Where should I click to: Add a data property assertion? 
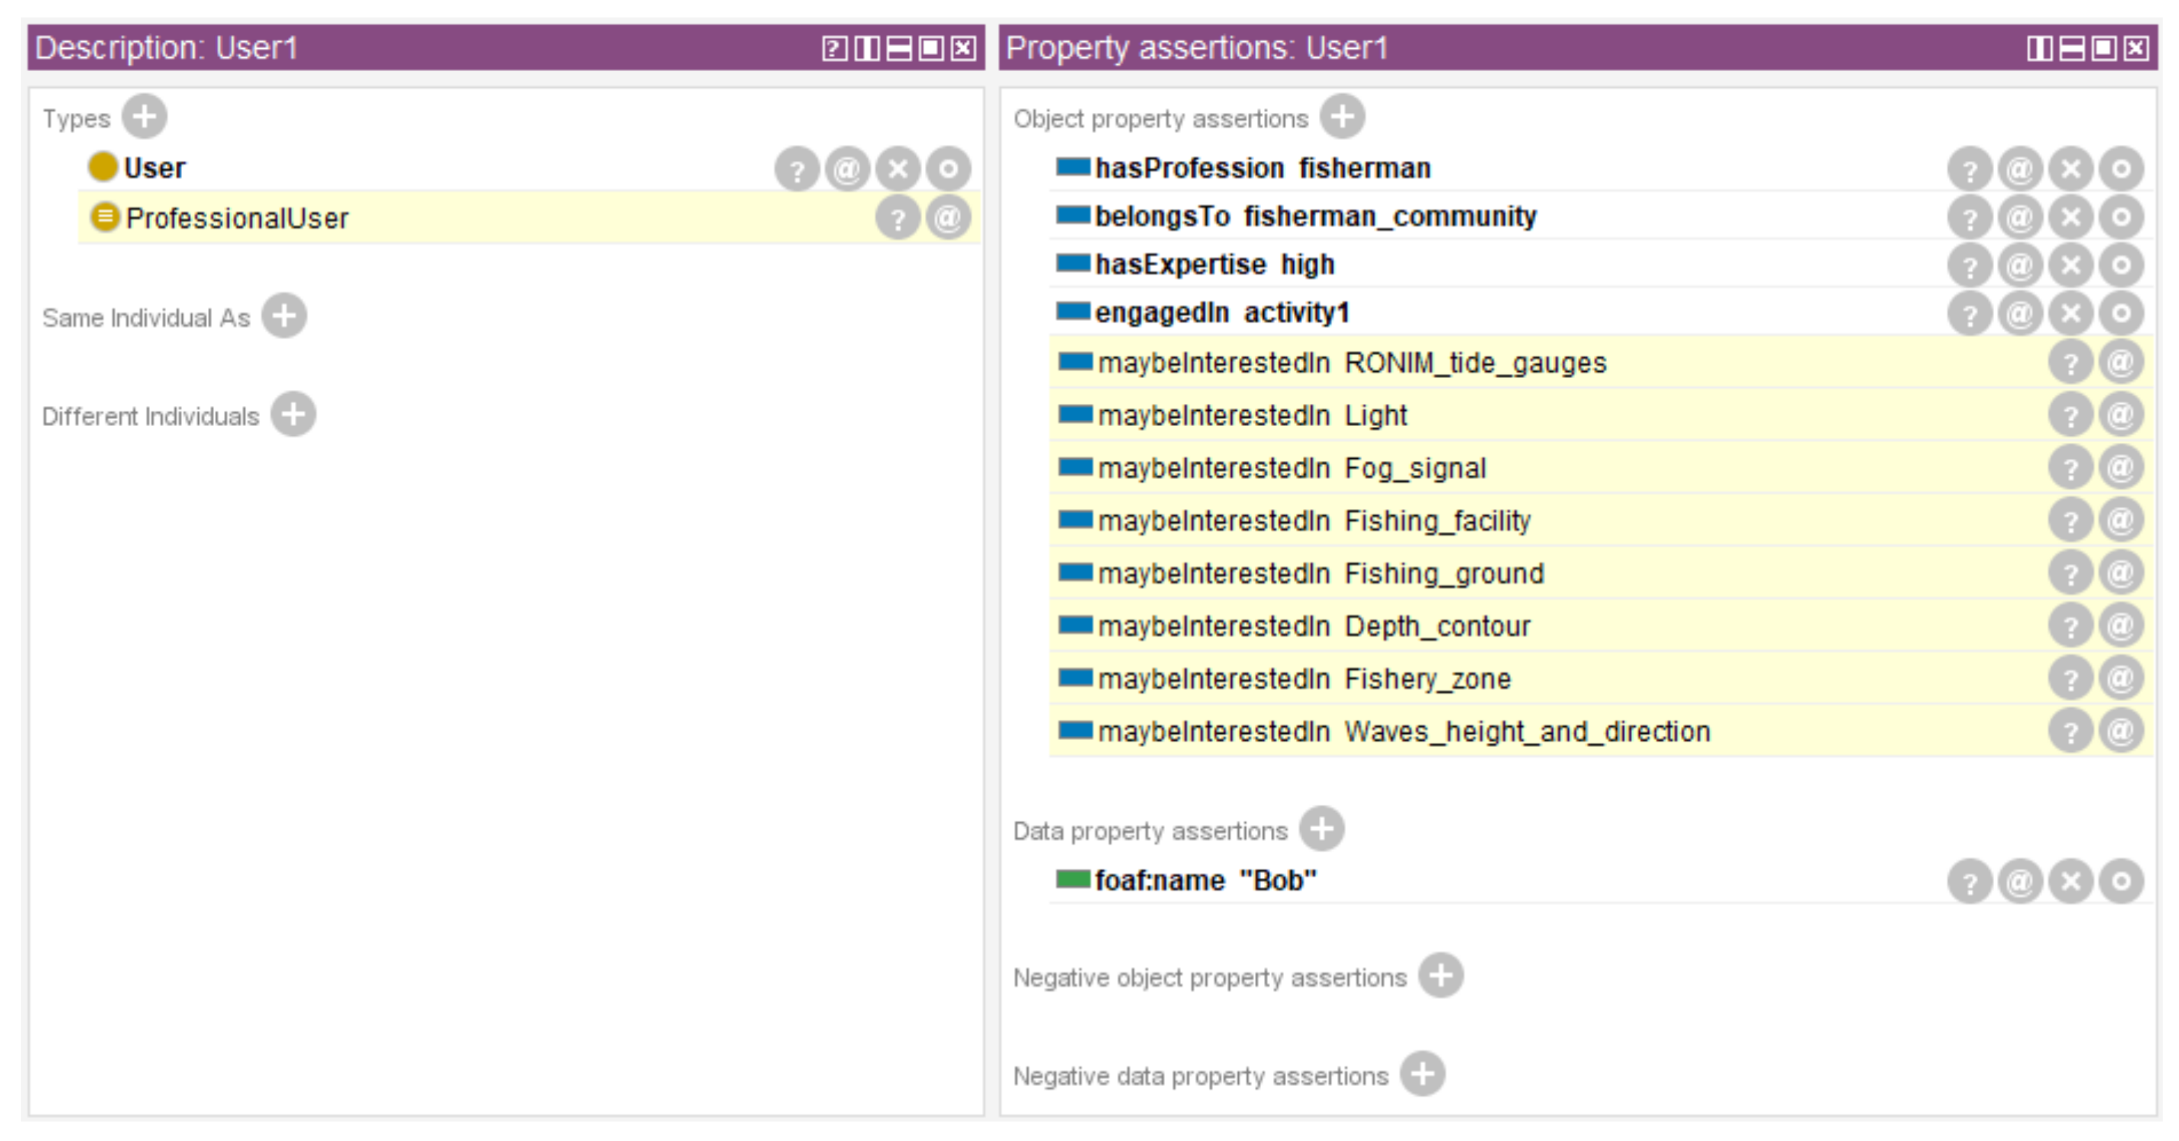pos(1321,829)
